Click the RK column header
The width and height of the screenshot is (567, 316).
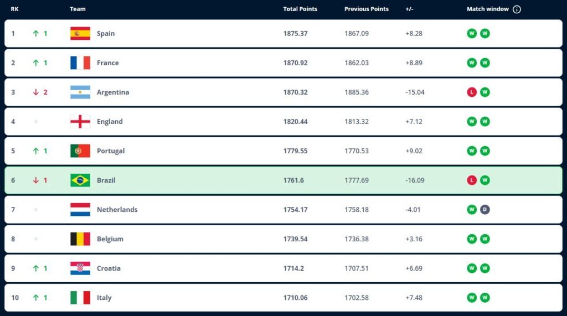pos(15,9)
